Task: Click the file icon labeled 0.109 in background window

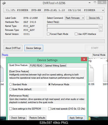Action: tap(91, 73)
